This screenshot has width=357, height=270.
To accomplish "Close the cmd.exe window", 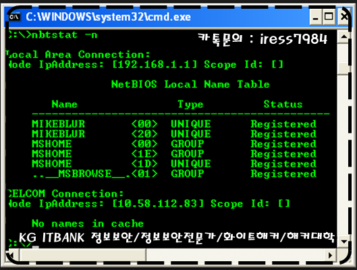I will (x=344, y=17).
